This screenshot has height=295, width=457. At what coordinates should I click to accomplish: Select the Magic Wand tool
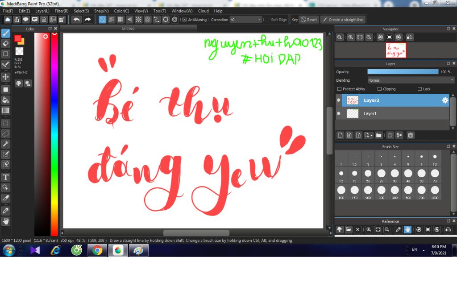point(5,144)
